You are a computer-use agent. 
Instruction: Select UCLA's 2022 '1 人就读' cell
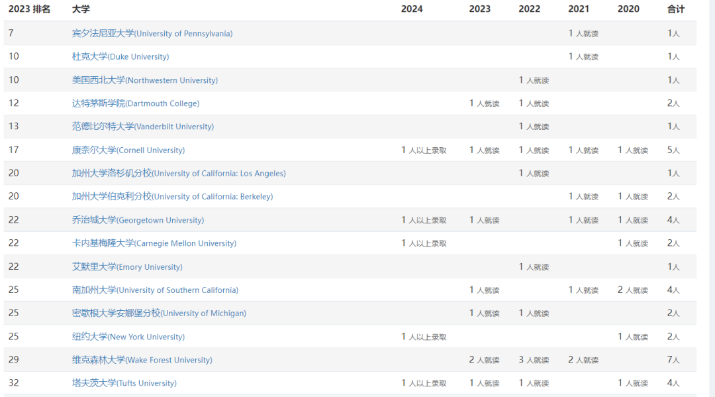pos(534,174)
